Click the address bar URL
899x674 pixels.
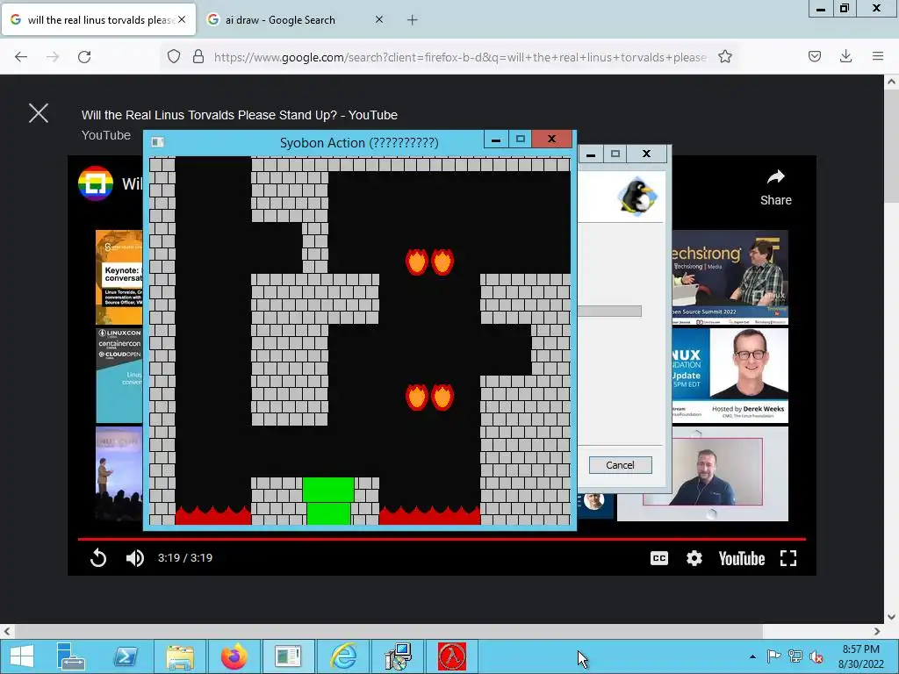[460, 57]
